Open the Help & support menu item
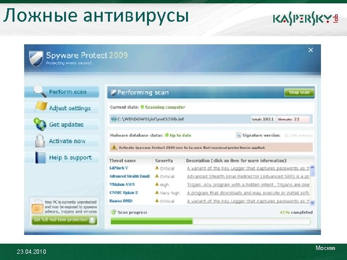The image size is (347, 260). [x=62, y=157]
